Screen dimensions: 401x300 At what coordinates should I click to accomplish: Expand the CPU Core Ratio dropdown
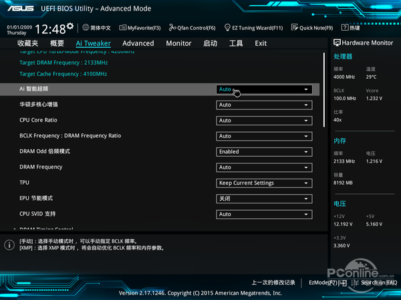(264, 121)
